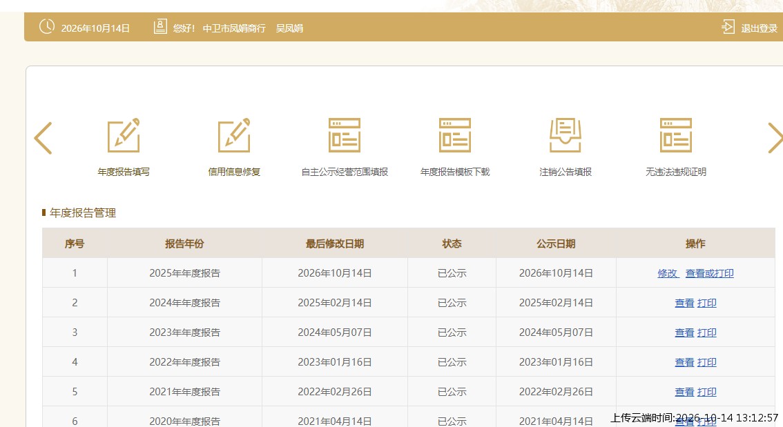The height and width of the screenshot is (427, 783).
Task: View the 2023 annual report via 查看
Action: pos(685,332)
